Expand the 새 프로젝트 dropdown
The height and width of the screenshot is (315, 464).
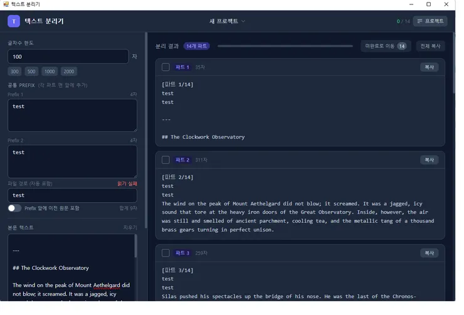[x=227, y=21]
